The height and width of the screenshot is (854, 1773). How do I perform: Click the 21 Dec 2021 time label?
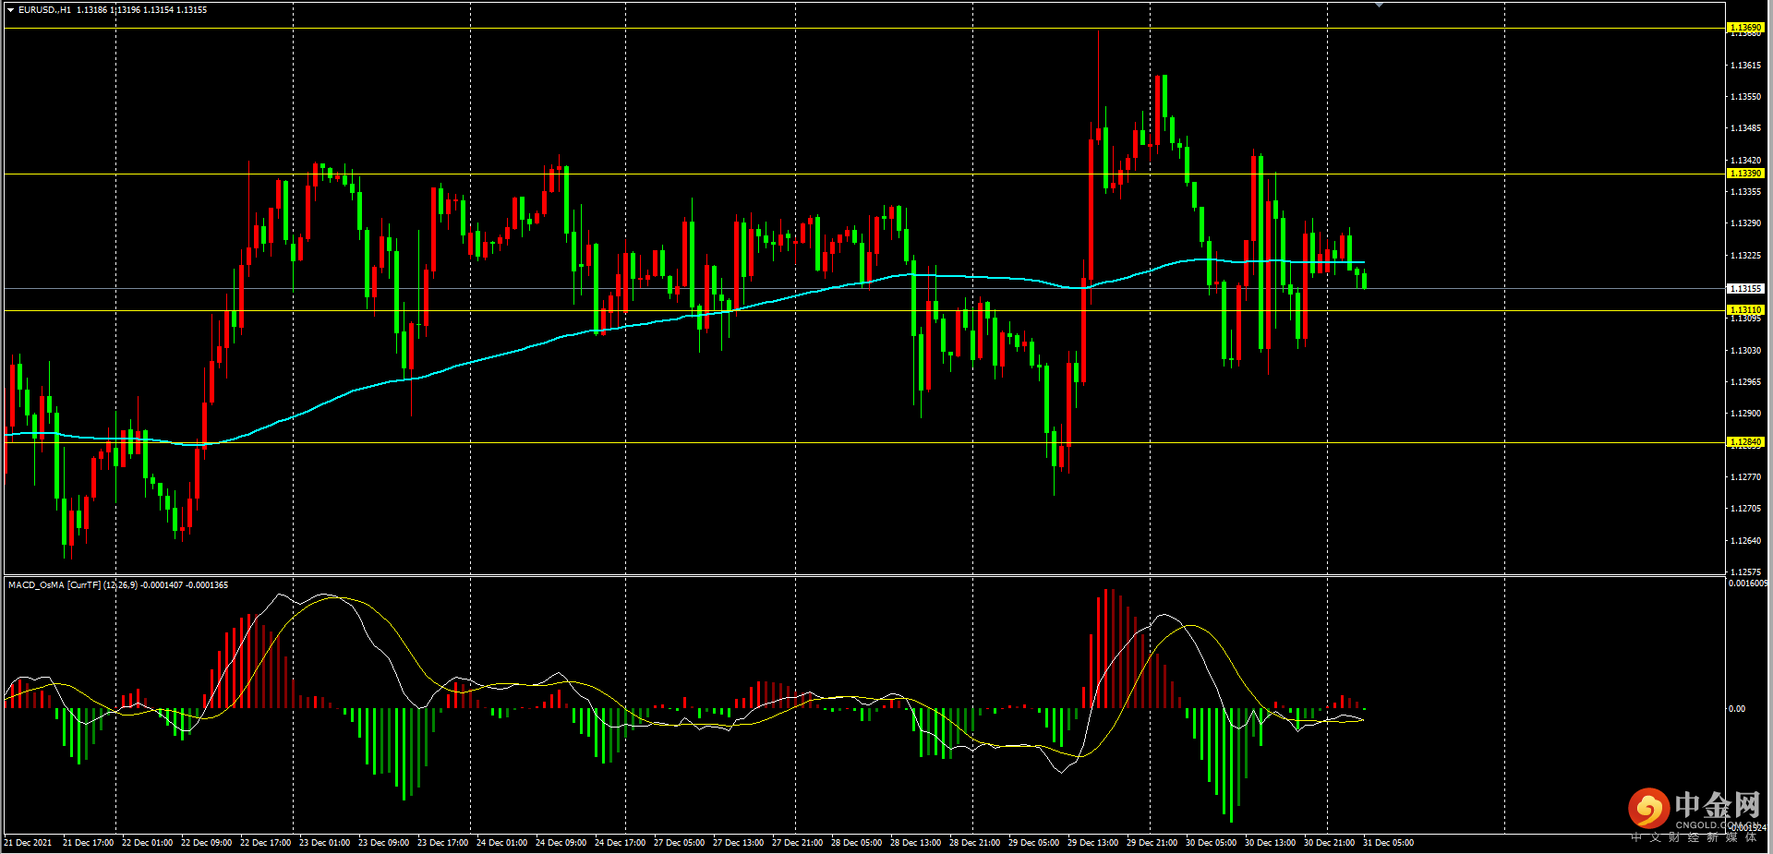[28, 843]
